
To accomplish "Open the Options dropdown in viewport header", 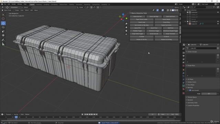I will [x=177, y=7].
